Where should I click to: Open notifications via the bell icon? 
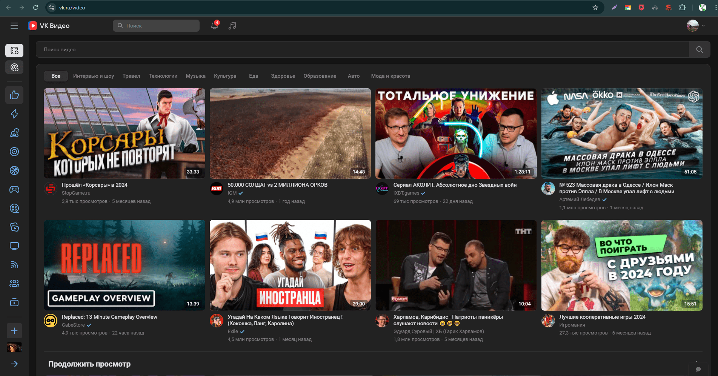[214, 26]
